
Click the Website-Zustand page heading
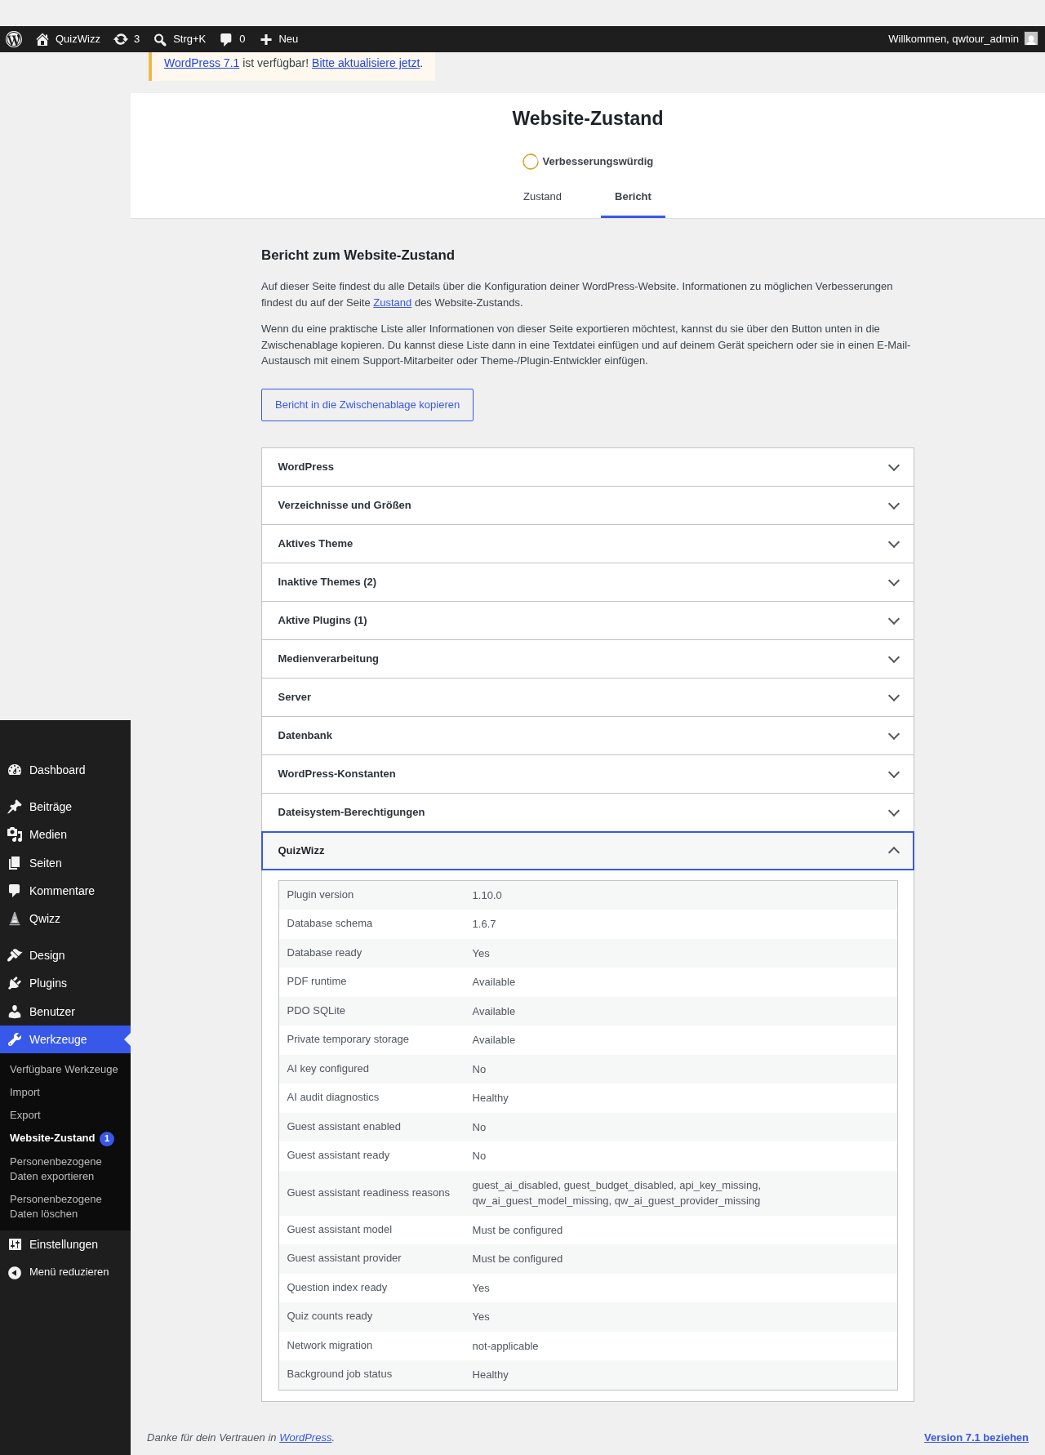click(588, 118)
